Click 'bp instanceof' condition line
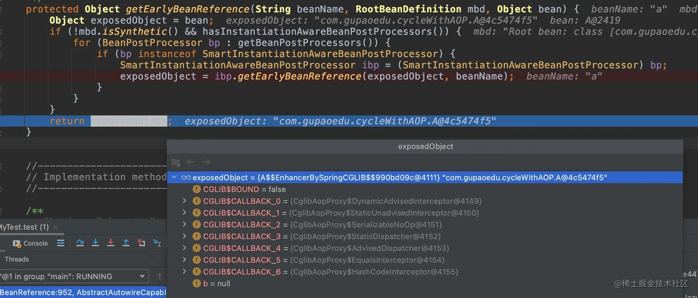Viewport: 698px width, 298px height. [x=276, y=54]
